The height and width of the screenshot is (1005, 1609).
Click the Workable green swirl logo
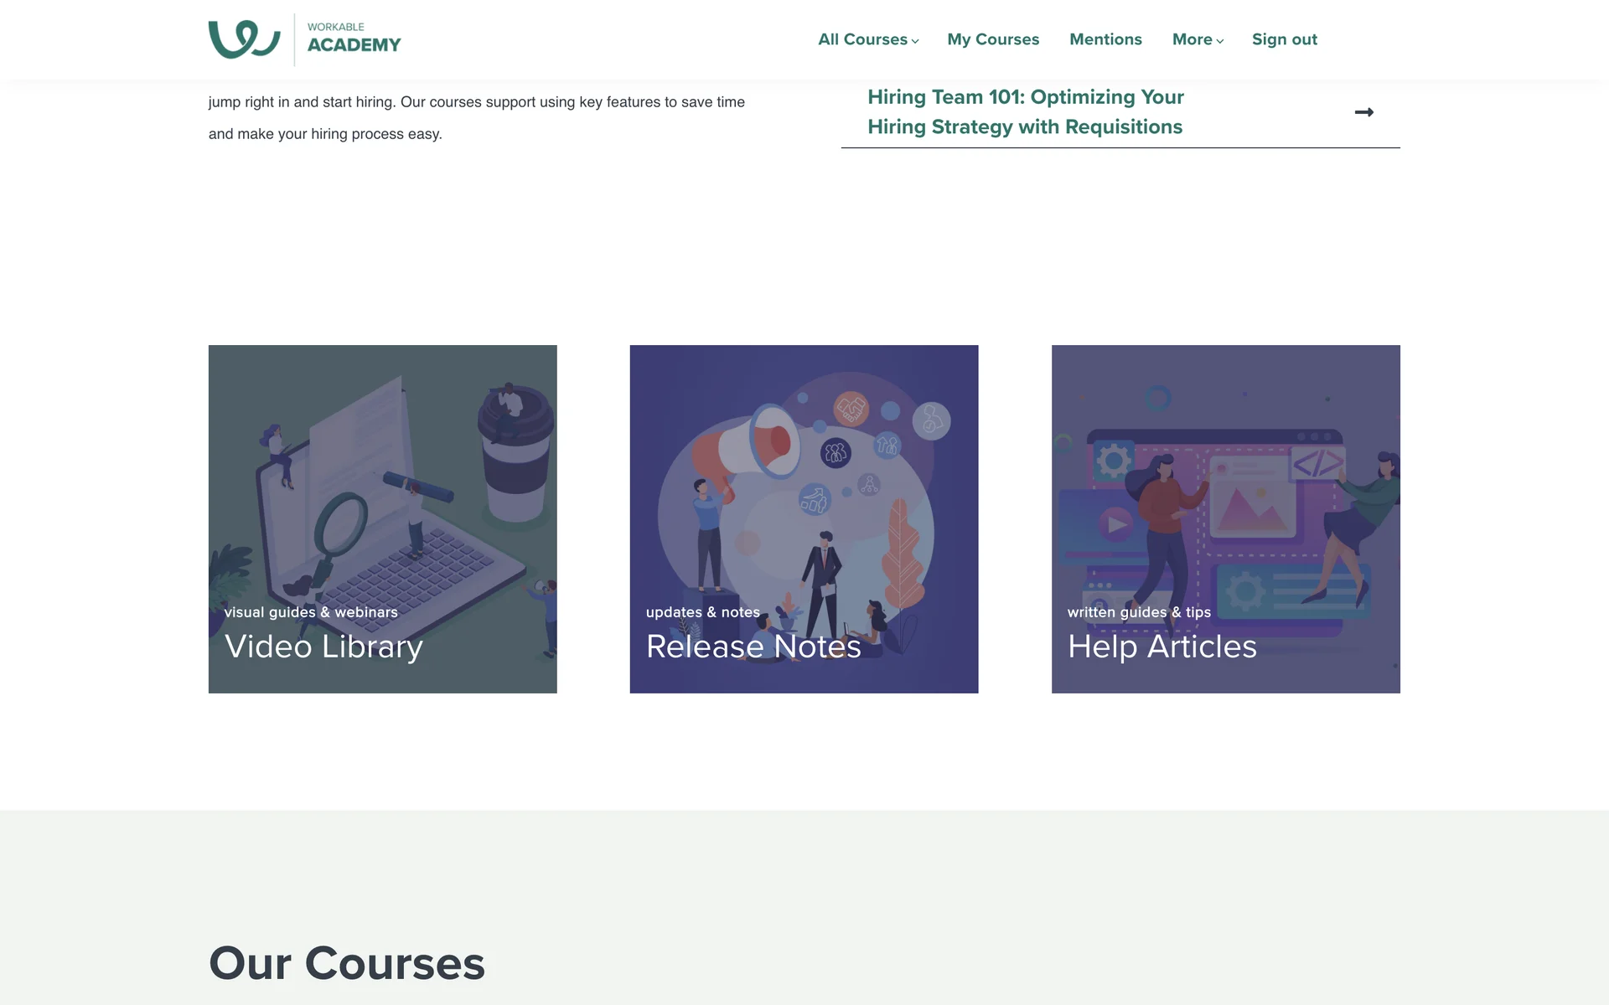tap(244, 39)
